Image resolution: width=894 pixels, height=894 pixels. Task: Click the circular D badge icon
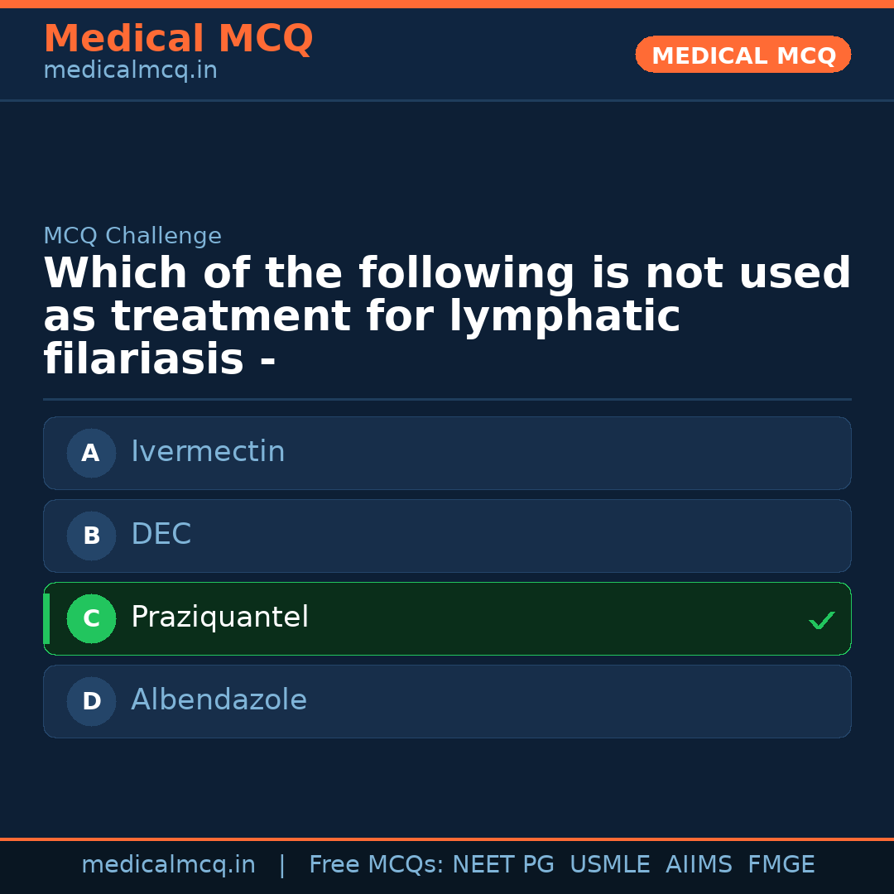(x=91, y=701)
